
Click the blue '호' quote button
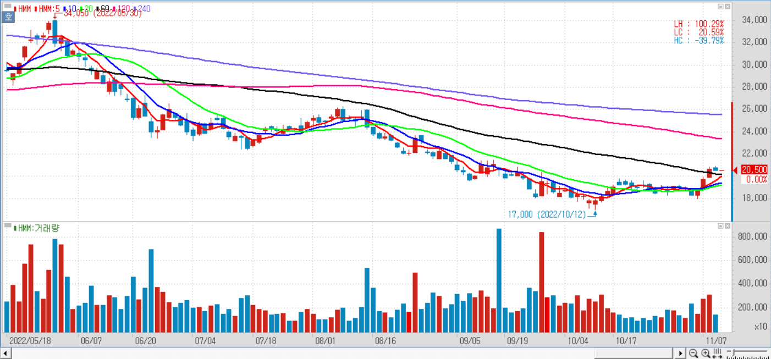[8, 18]
